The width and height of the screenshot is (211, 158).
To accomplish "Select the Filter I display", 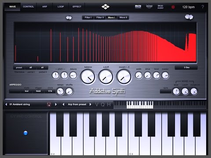I will [x=88, y=18].
